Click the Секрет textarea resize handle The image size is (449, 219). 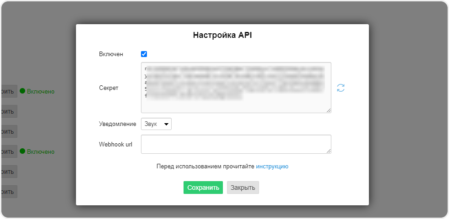point(329,110)
